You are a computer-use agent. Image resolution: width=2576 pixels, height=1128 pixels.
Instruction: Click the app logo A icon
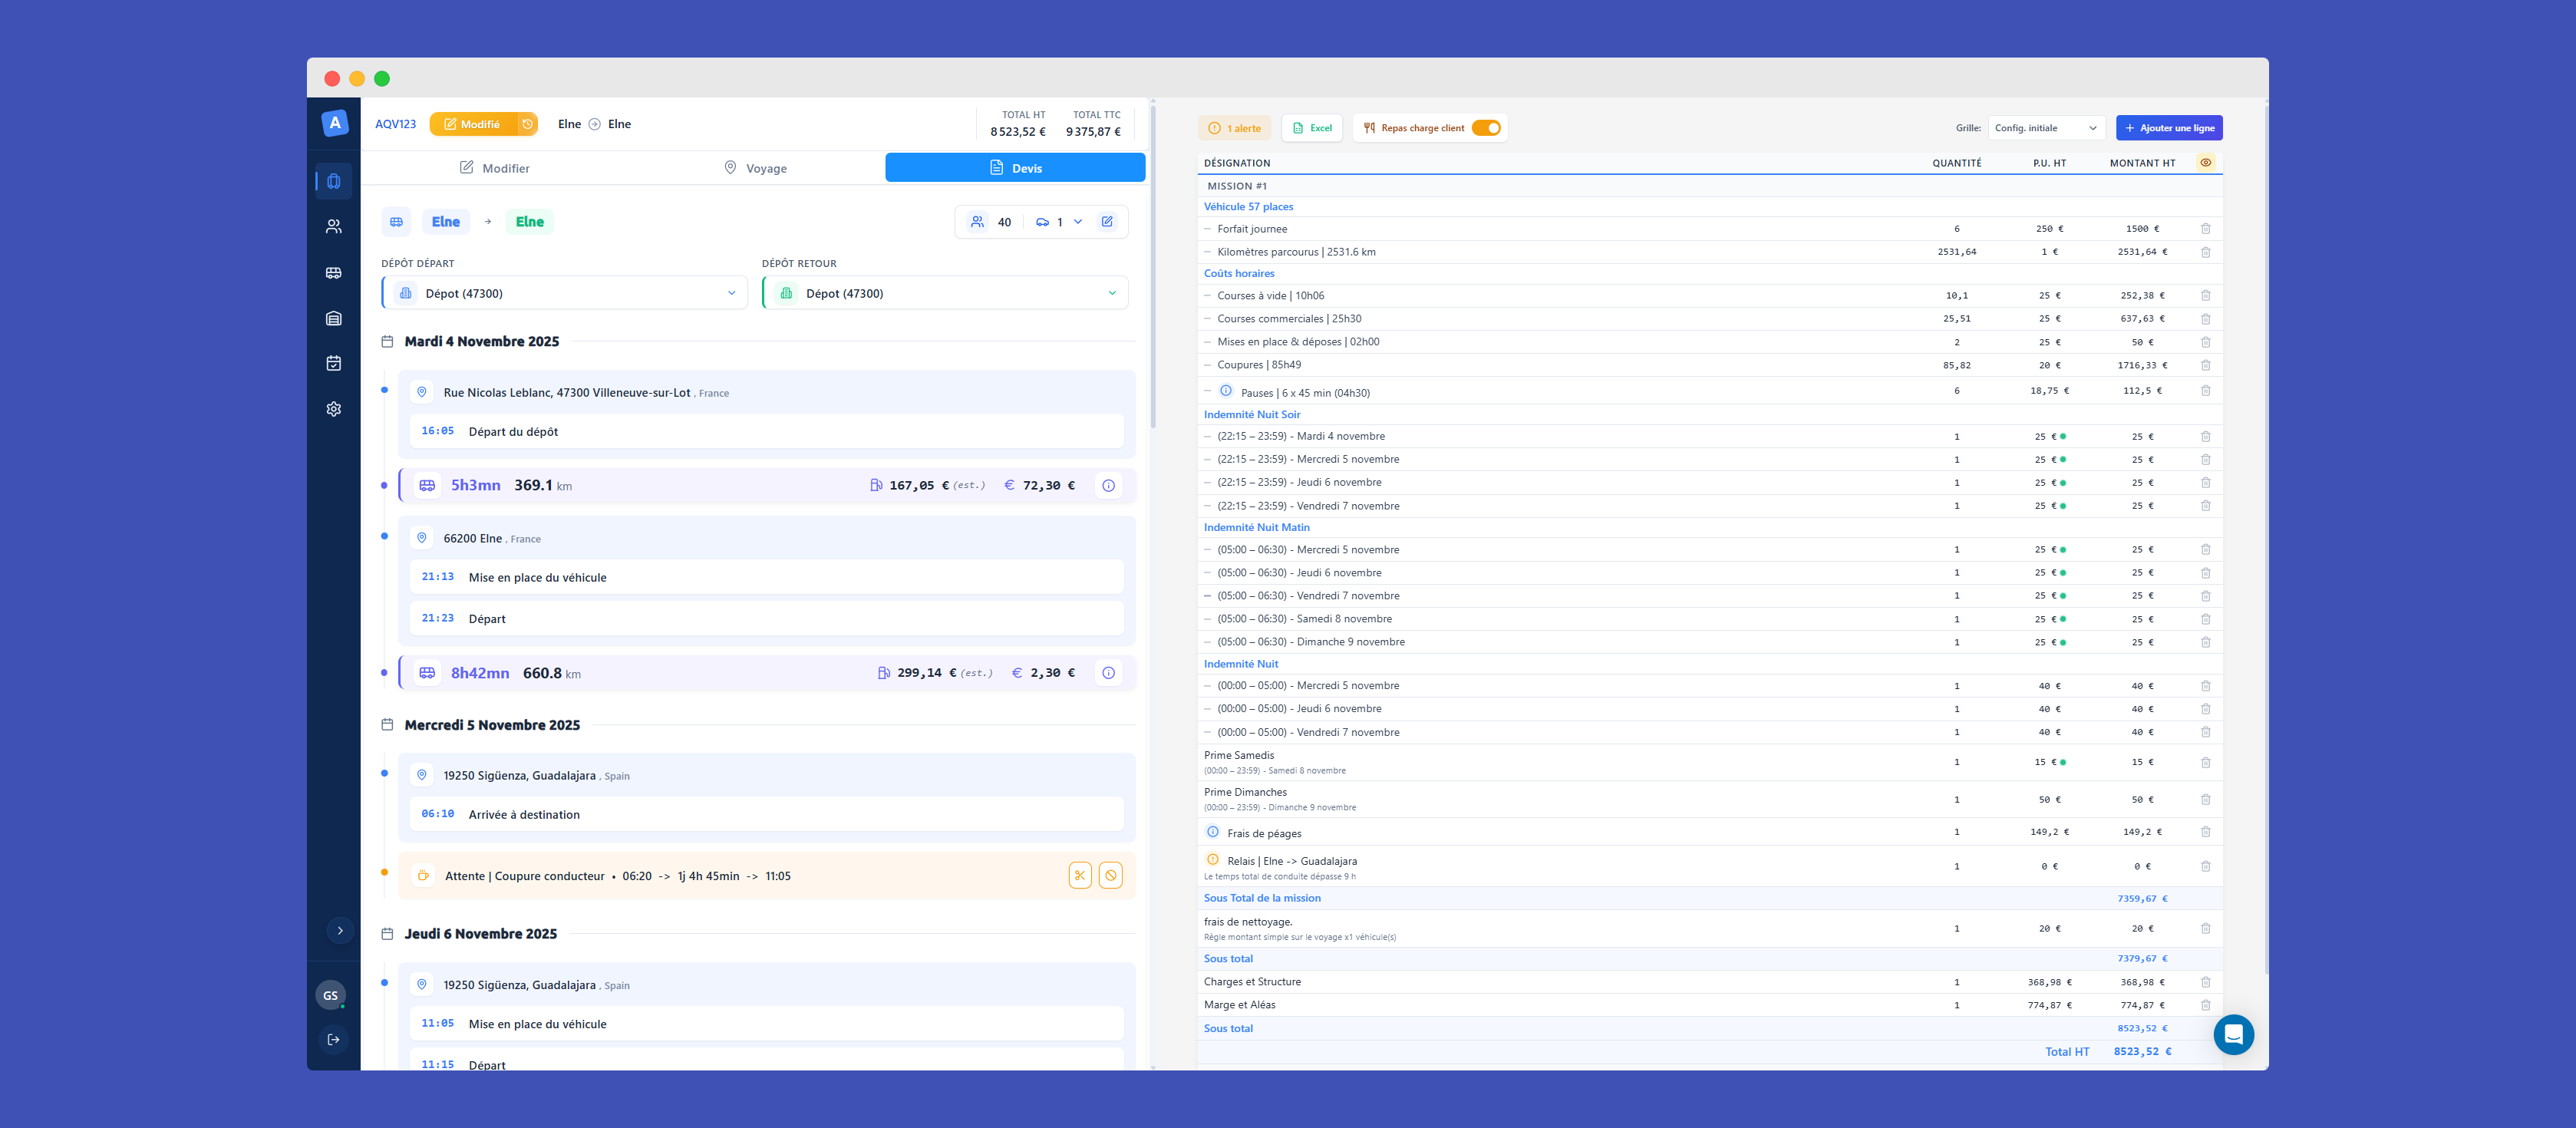pyautogui.click(x=335, y=122)
